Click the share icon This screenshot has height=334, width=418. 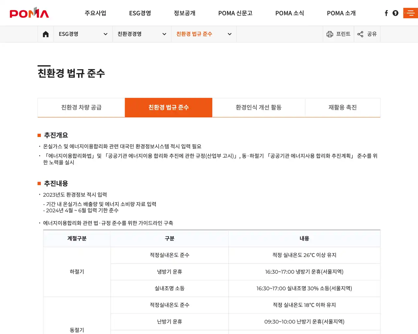pos(360,34)
